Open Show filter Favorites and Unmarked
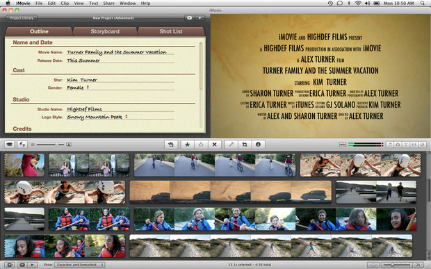Image resolution: width=431 pixels, height=269 pixels. pyautogui.click(x=79, y=265)
